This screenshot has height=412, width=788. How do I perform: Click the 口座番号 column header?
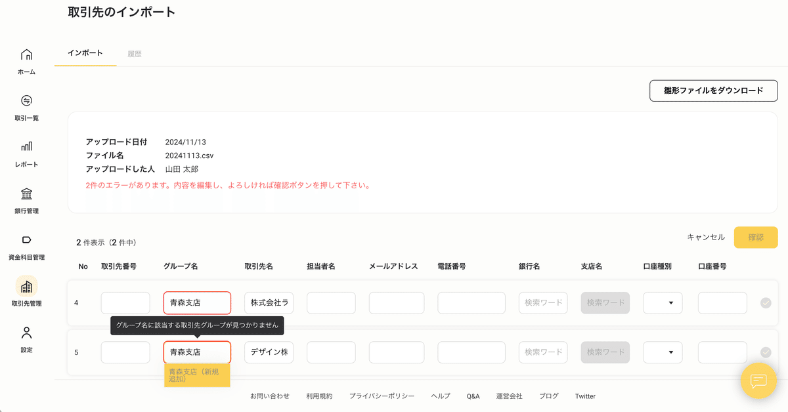pos(712,266)
